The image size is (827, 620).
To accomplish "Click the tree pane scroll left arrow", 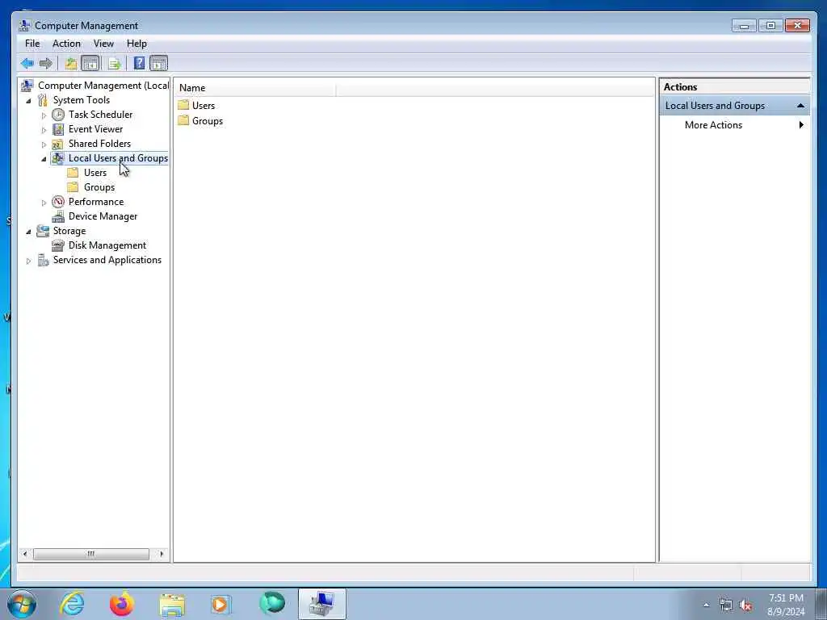I will click(x=25, y=554).
